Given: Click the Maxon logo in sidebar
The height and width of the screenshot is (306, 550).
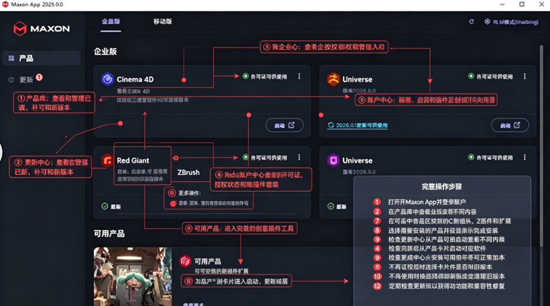Looking at the screenshot, I should 41,29.
